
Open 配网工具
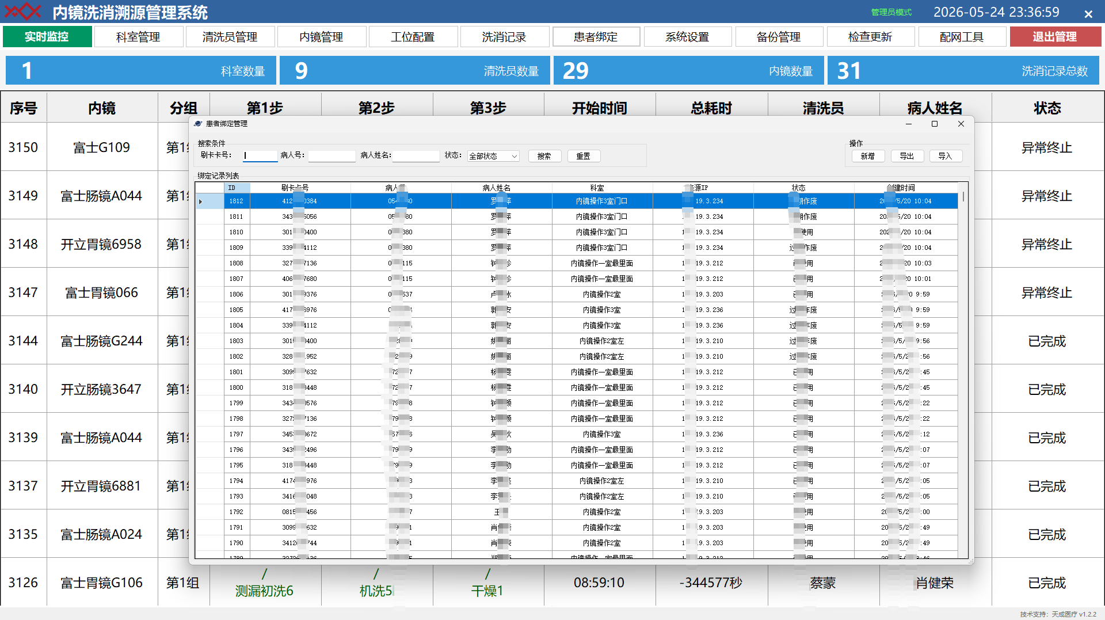962,37
